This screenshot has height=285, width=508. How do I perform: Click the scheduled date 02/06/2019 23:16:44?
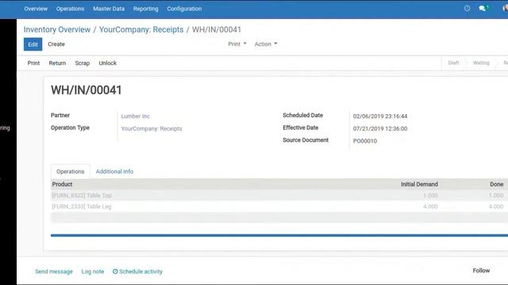tap(380, 116)
